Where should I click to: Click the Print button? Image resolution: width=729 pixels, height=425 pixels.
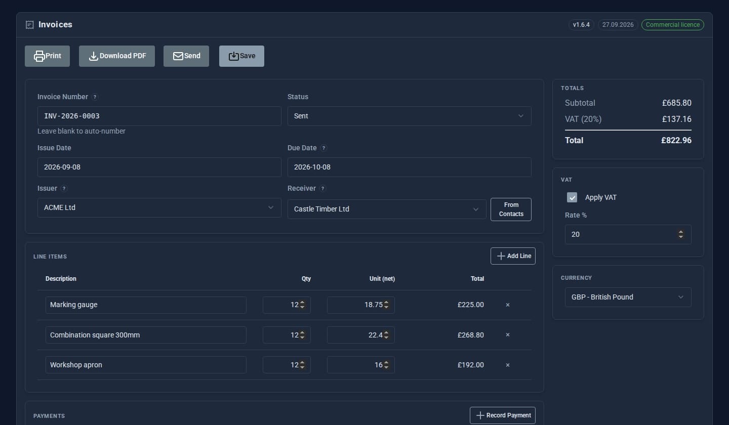point(47,56)
